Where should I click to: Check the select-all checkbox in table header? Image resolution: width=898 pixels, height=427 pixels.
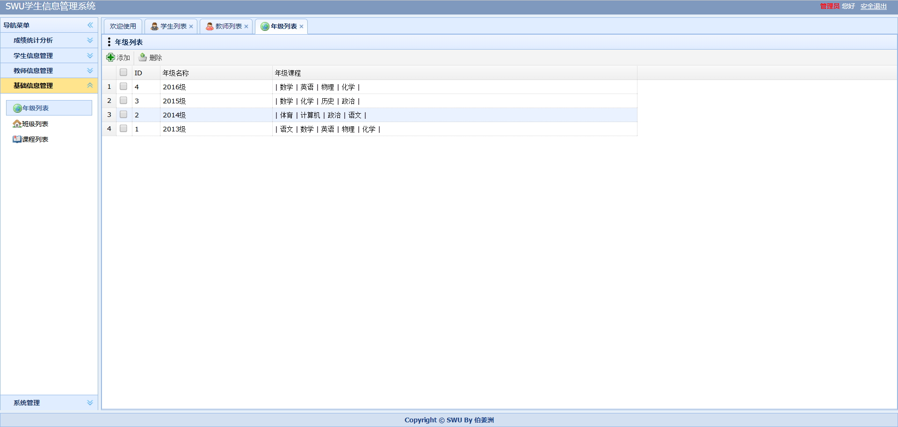point(123,72)
